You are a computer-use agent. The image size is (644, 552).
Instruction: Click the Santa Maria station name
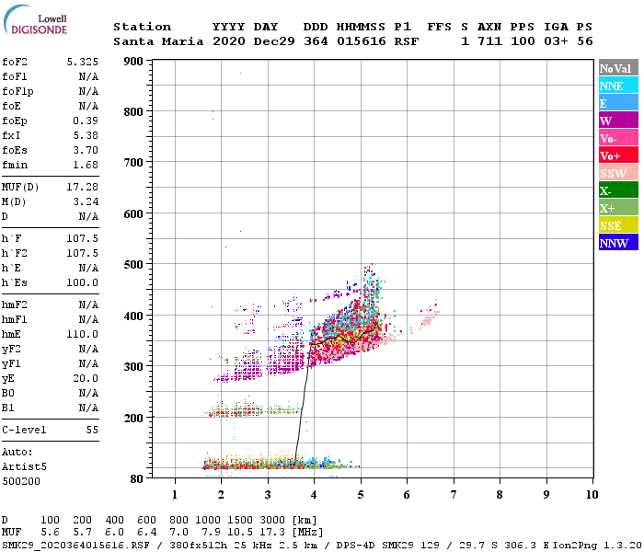pos(158,41)
